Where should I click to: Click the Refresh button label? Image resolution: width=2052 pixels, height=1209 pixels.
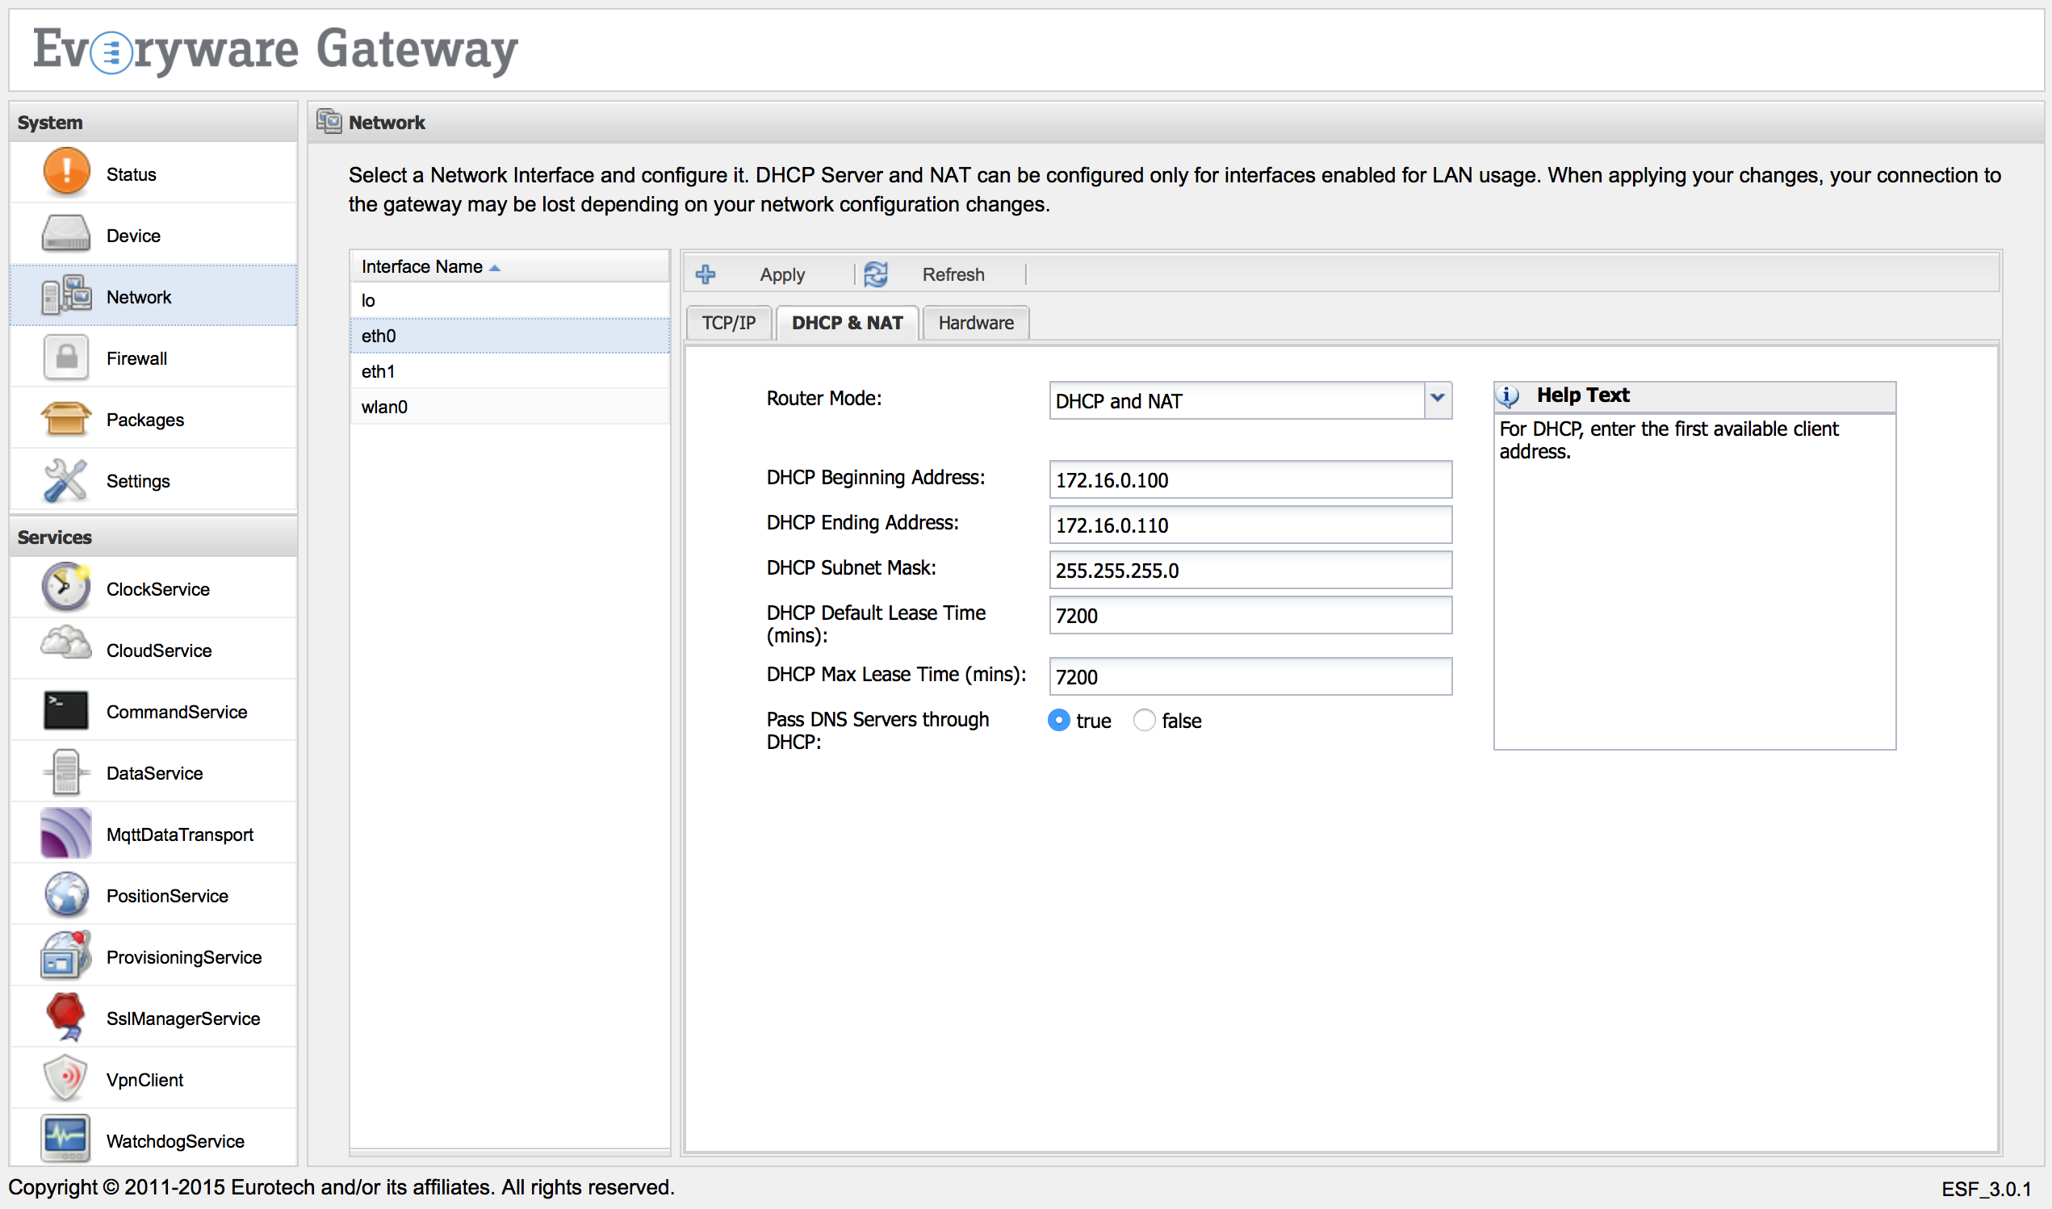953,274
